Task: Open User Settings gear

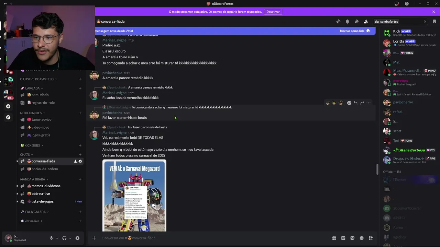Action: (x=77, y=238)
